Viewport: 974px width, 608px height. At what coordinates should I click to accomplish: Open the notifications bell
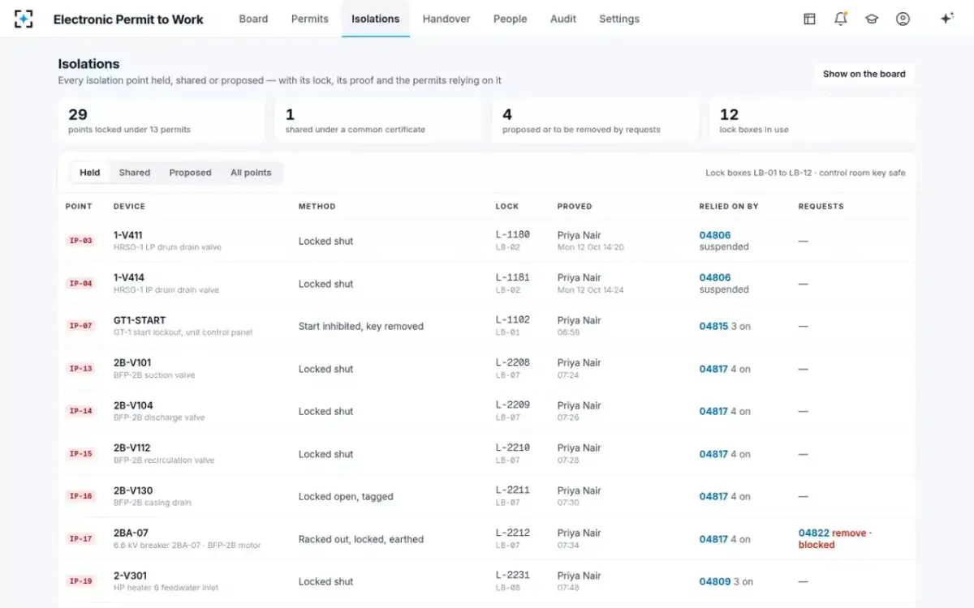841,19
